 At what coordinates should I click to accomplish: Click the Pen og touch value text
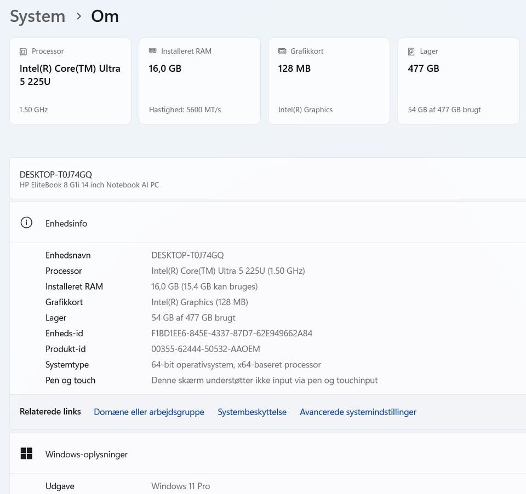click(265, 380)
